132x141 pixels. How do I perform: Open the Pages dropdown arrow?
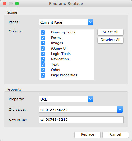tap(90, 22)
